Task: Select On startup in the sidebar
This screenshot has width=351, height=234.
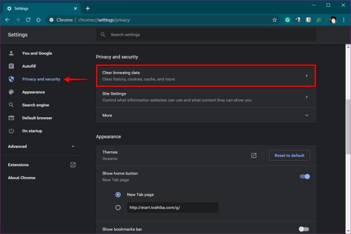Action: 32,131
